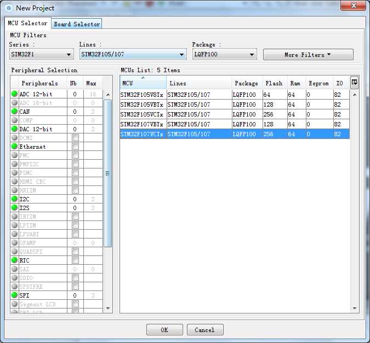Image resolution: width=370 pixels, height=343 pixels.
Task: Click the grey status dot beside LPUART
Action: click(x=14, y=234)
